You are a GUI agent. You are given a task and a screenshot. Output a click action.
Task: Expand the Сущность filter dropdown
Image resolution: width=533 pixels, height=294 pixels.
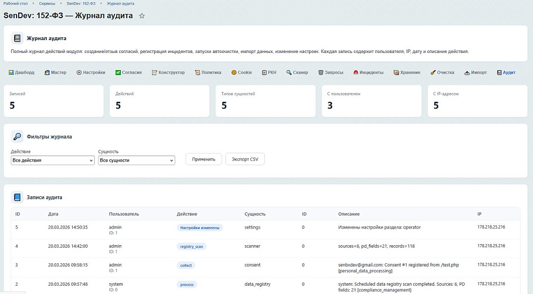point(136,161)
